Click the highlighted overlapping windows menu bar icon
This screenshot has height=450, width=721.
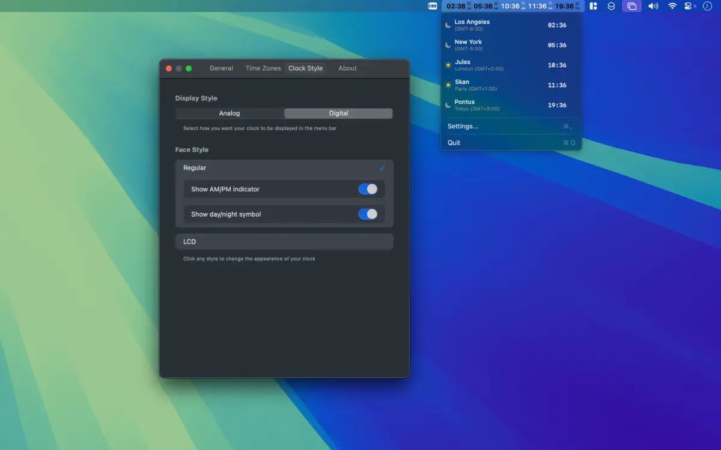click(x=631, y=6)
